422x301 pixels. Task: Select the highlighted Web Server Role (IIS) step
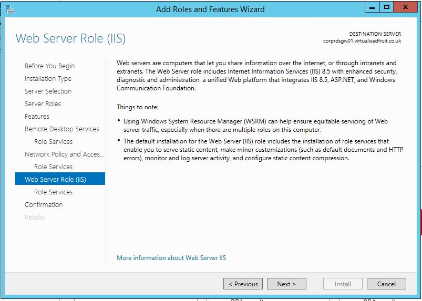[55, 179]
